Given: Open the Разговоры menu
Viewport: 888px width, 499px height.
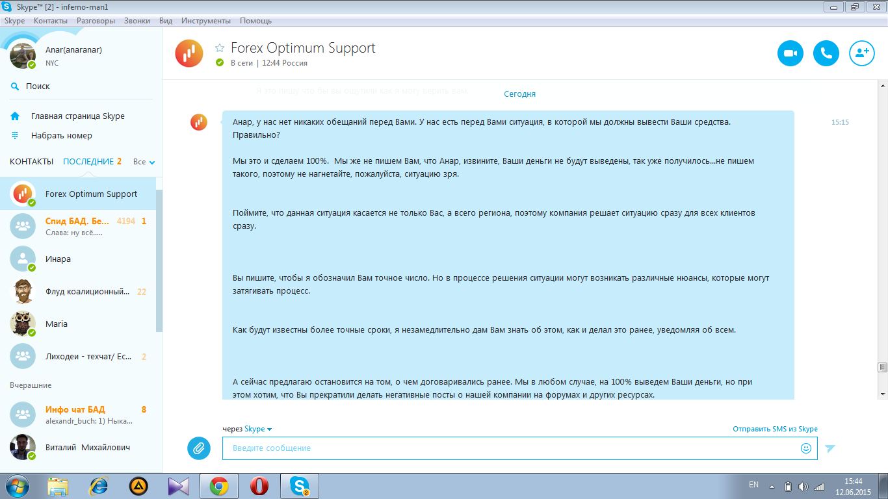Looking at the screenshot, I should coord(96,21).
